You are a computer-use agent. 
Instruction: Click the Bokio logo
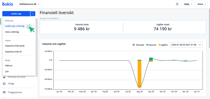tap(8, 4)
